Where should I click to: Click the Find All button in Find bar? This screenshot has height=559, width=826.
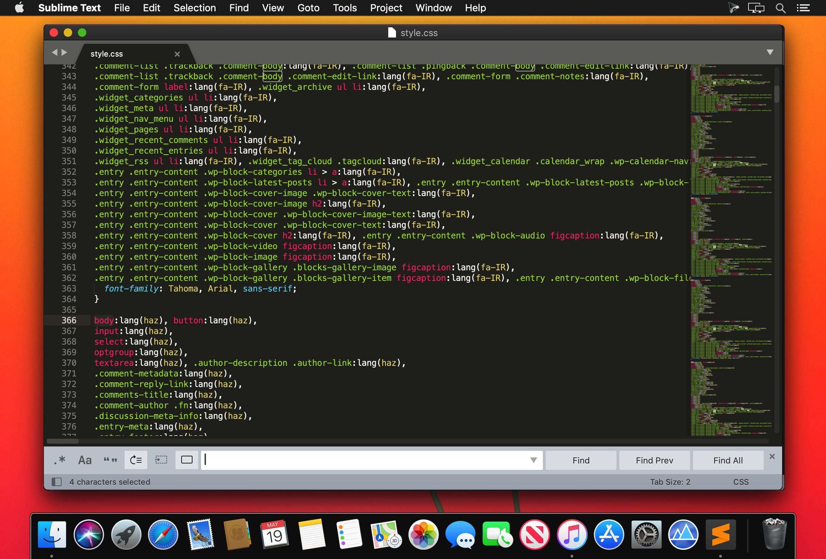coord(728,460)
